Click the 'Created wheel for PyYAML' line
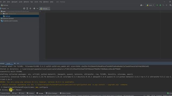This screenshot has width=172, height=96. (x=75, y=66)
